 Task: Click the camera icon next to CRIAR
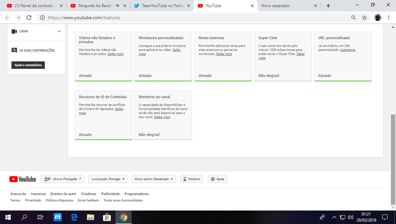pyautogui.click(x=14, y=31)
